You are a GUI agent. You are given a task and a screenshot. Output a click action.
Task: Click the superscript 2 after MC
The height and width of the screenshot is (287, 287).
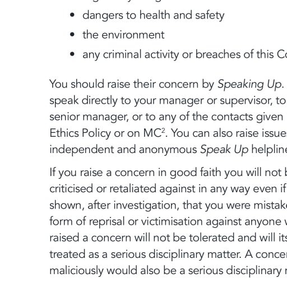[x=163, y=130]
